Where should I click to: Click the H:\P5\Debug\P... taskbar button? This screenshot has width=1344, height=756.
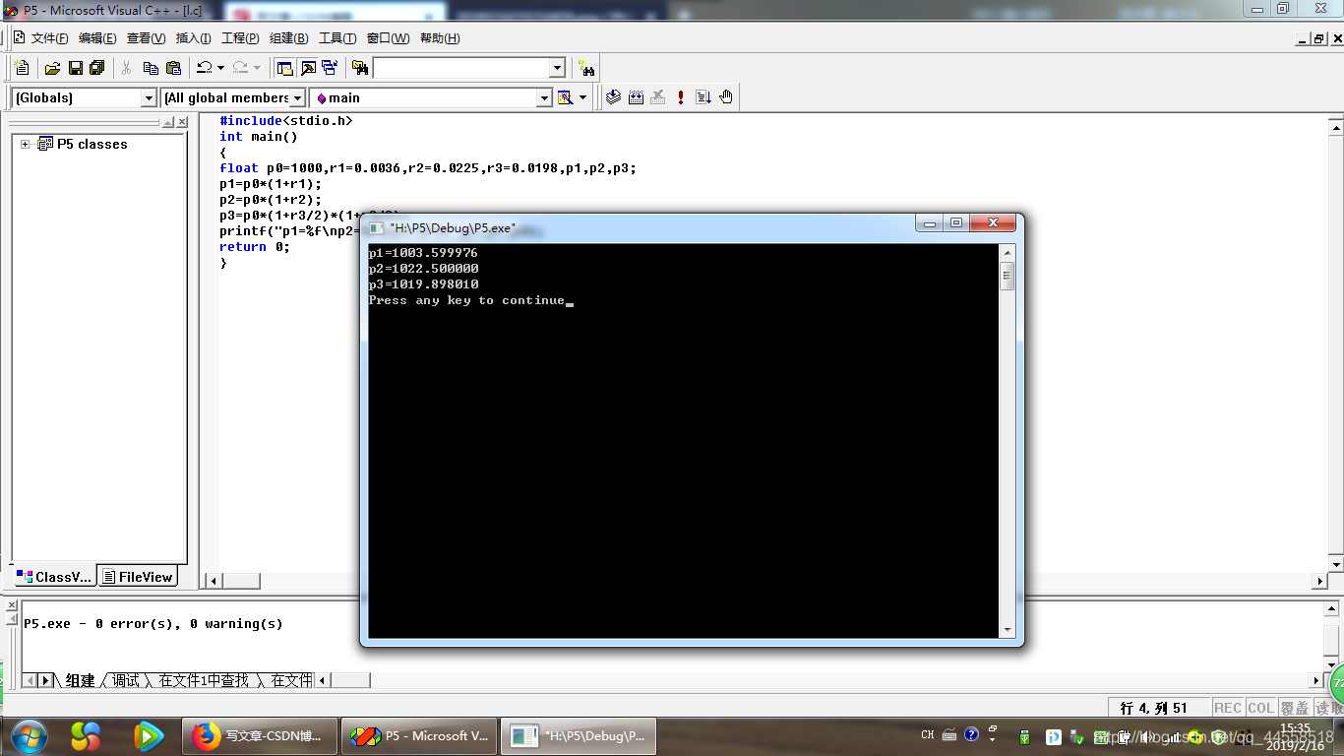coord(579,735)
